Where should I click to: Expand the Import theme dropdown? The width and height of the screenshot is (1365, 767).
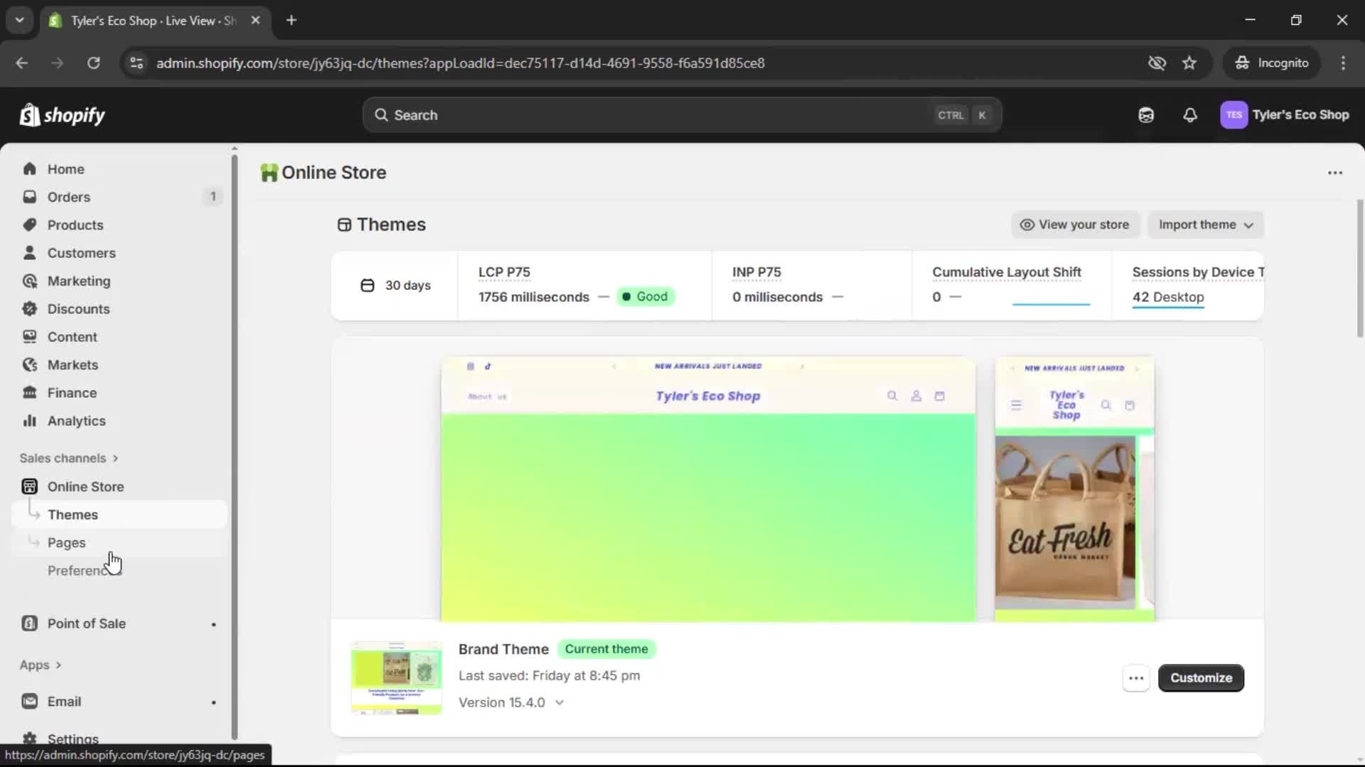1206,224
